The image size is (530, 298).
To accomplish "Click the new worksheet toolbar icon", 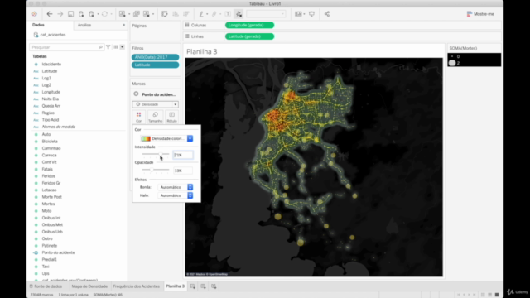I will (x=122, y=14).
